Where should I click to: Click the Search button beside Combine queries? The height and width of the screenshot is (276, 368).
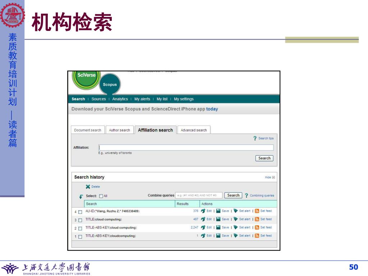[x=233, y=195]
